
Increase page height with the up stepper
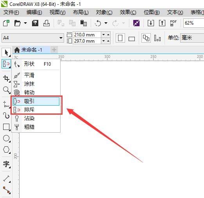(x=108, y=41)
